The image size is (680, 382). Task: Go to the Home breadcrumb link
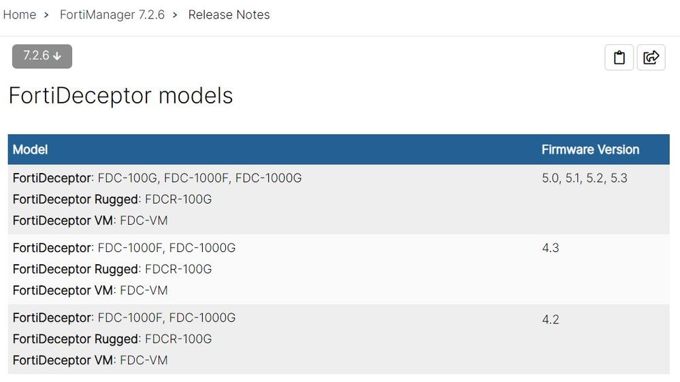20,15
